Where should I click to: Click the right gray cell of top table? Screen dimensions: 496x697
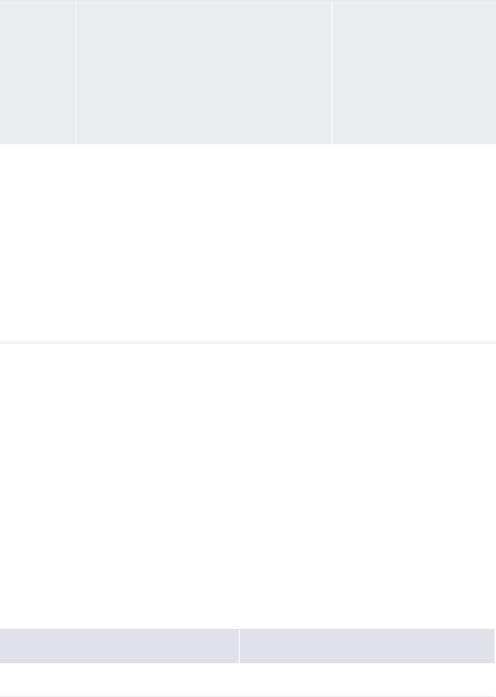point(414,72)
